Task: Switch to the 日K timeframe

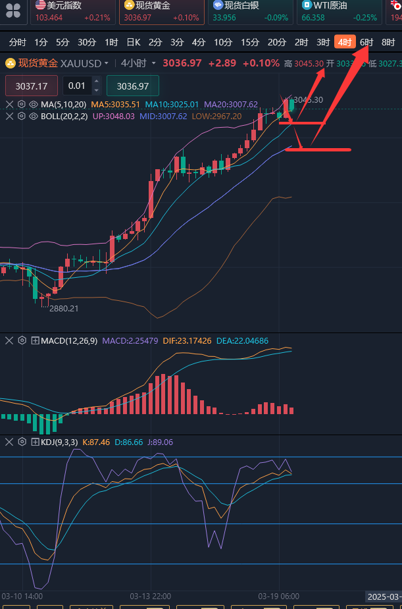Action: pyautogui.click(x=134, y=42)
